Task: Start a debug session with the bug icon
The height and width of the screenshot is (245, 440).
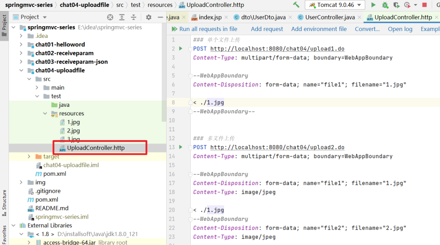Action: [385, 5]
